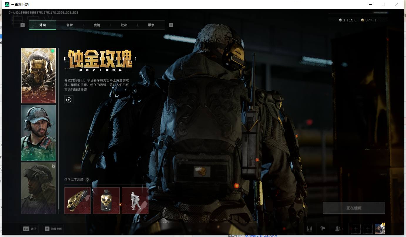The height and width of the screenshot is (237, 406).
Task: Click the Esc 返回 button
Action: pos(30,229)
